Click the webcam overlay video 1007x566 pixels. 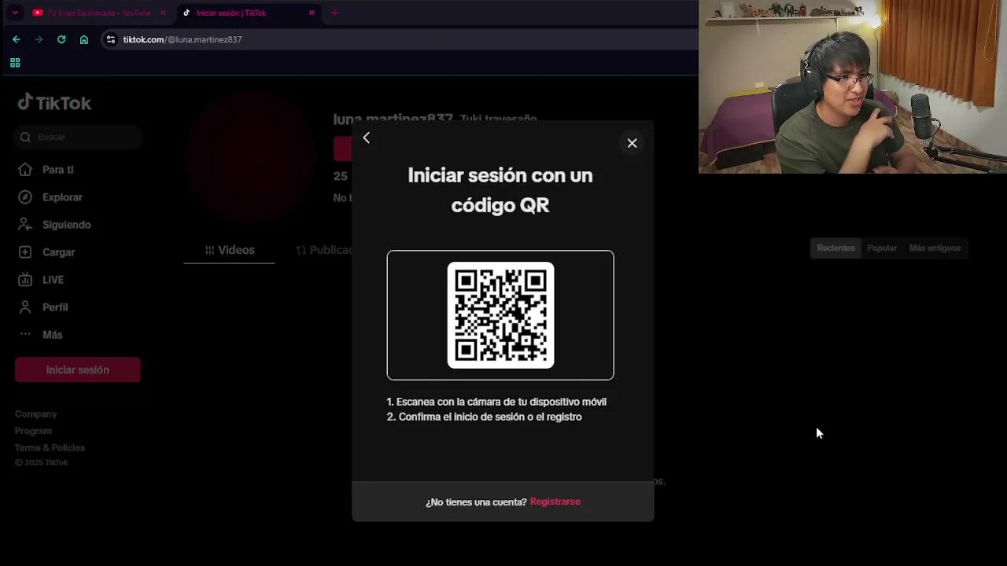pyautogui.click(x=853, y=86)
